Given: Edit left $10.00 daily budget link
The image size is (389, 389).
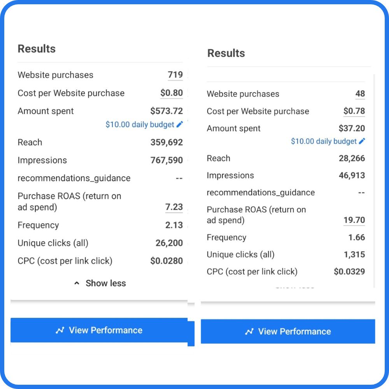Looking at the screenshot, I should (140, 124).
